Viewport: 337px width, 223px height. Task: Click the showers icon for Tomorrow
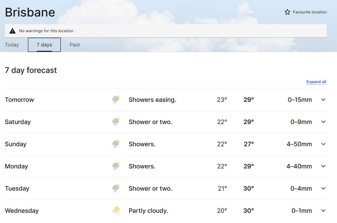click(116, 99)
